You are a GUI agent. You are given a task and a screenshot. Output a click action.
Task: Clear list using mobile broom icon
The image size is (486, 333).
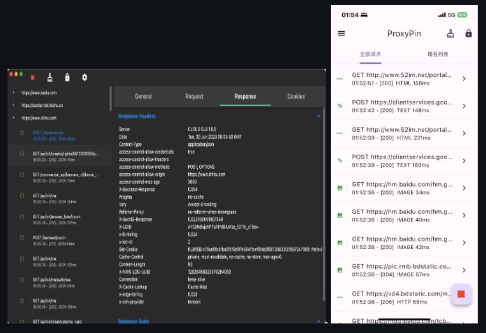coord(450,34)
